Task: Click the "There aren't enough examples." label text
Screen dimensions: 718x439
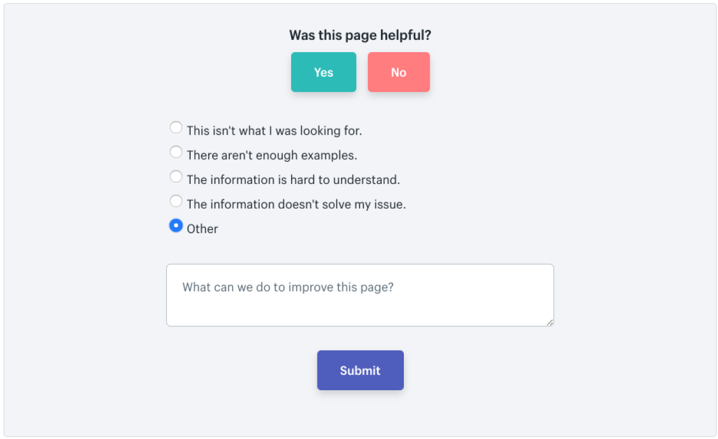Action: pos(272,155)
